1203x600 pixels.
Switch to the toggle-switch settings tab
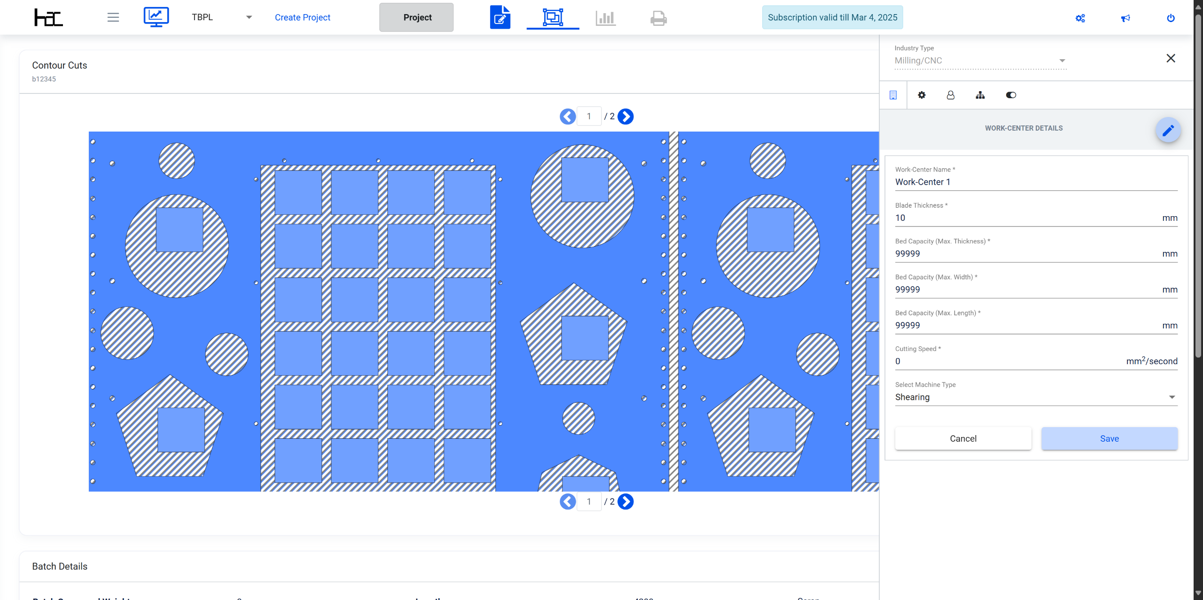pos(1011,95)
